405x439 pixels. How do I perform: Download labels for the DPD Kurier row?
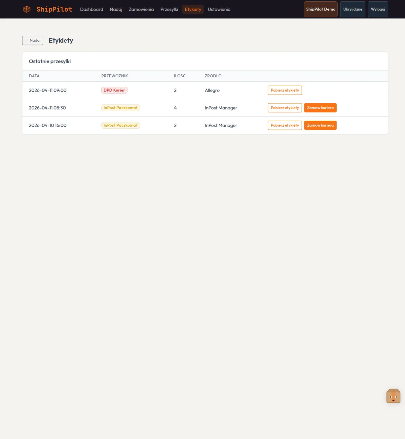click(x=285, y=90)
